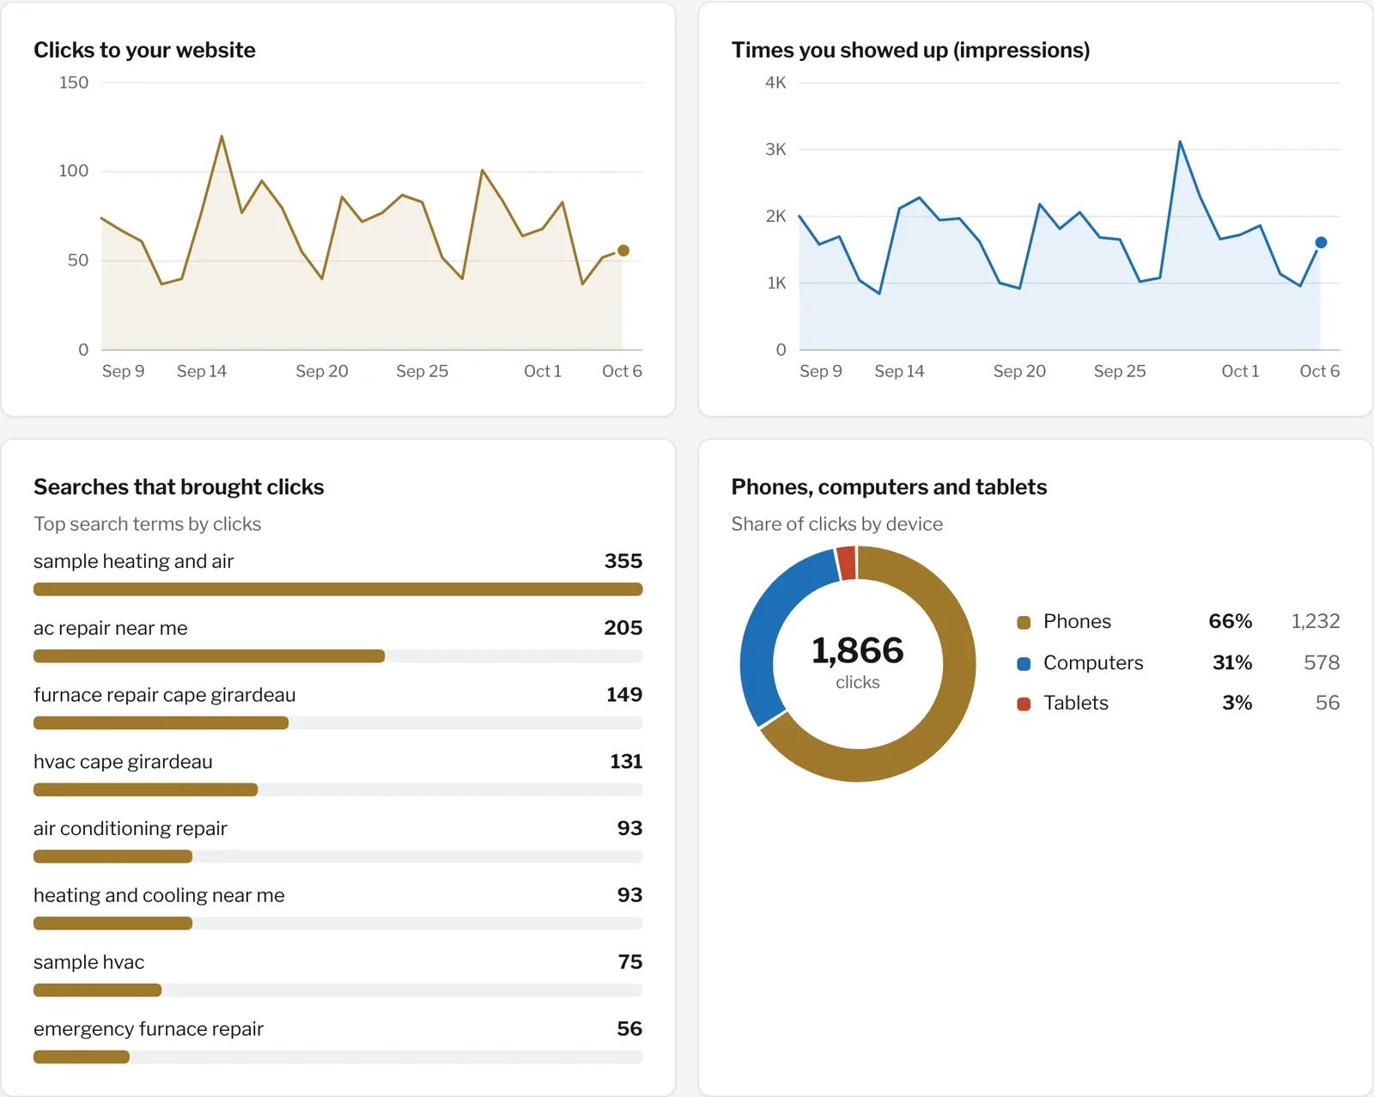The image size is (1374, 1097).
Task: Click the 'sample heating and air' search term
Action: pos(133,561)
